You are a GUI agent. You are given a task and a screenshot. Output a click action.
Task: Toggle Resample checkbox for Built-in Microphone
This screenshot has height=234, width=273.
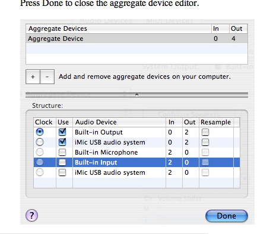(205, 152)
